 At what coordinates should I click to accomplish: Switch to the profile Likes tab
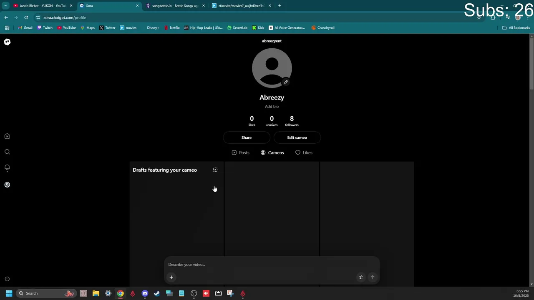tap(304, 152)
